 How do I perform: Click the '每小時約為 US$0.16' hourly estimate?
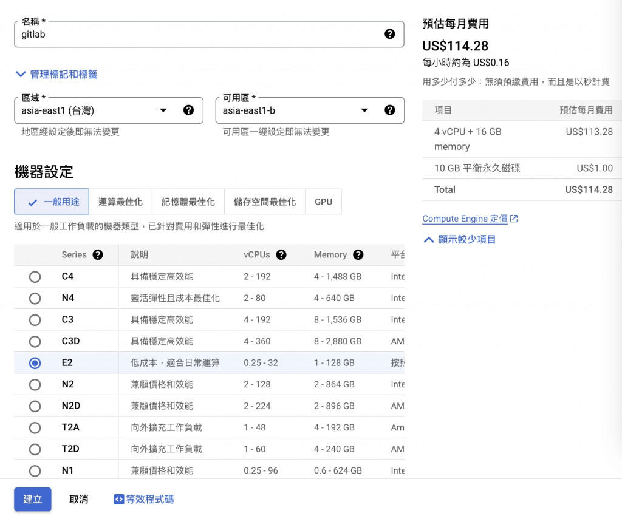pyautogui.click(x=466, y=62)
